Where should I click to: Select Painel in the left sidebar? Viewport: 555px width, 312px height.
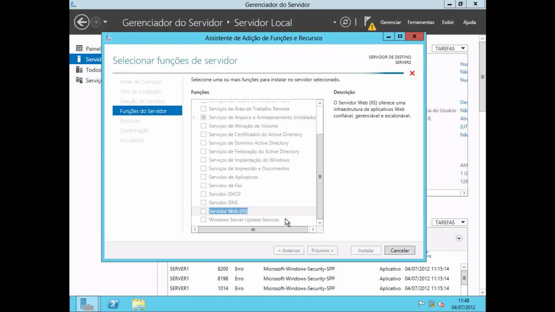coord(93,49)
